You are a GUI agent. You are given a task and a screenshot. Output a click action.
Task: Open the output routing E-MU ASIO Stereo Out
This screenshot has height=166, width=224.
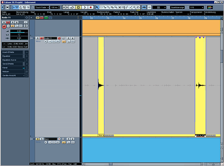(15, 47)
